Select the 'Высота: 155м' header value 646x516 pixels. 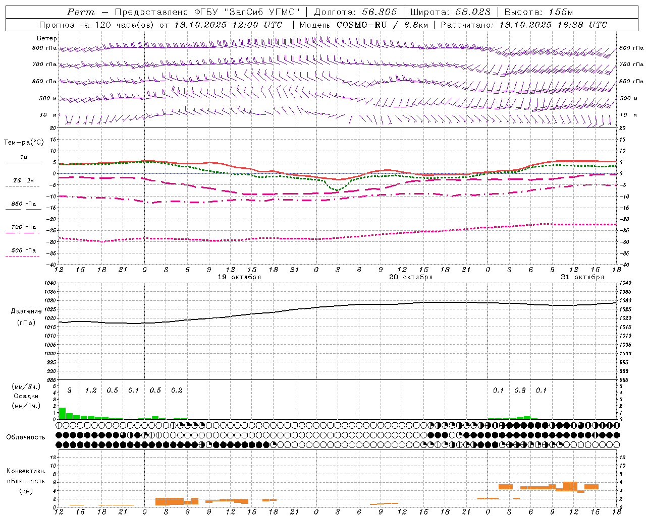tap(539, 12)
